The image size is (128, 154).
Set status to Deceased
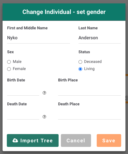coord(80,62)
